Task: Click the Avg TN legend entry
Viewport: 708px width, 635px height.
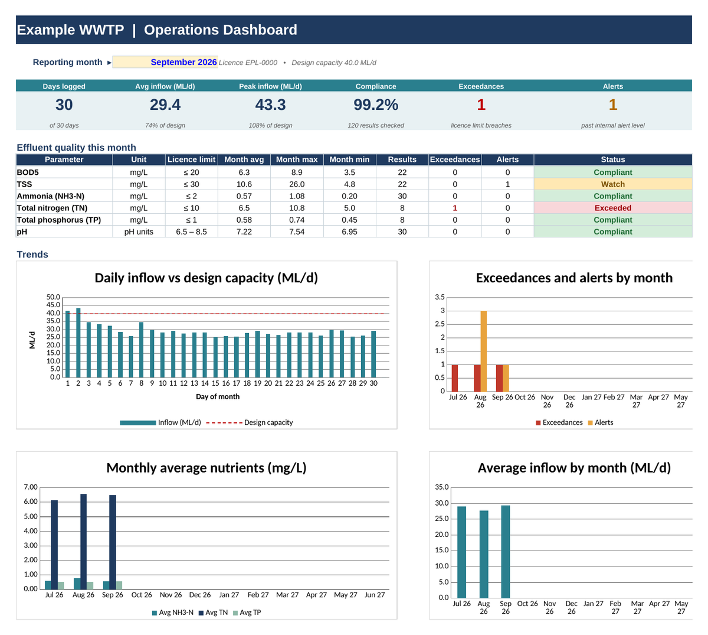Action: 213,613
